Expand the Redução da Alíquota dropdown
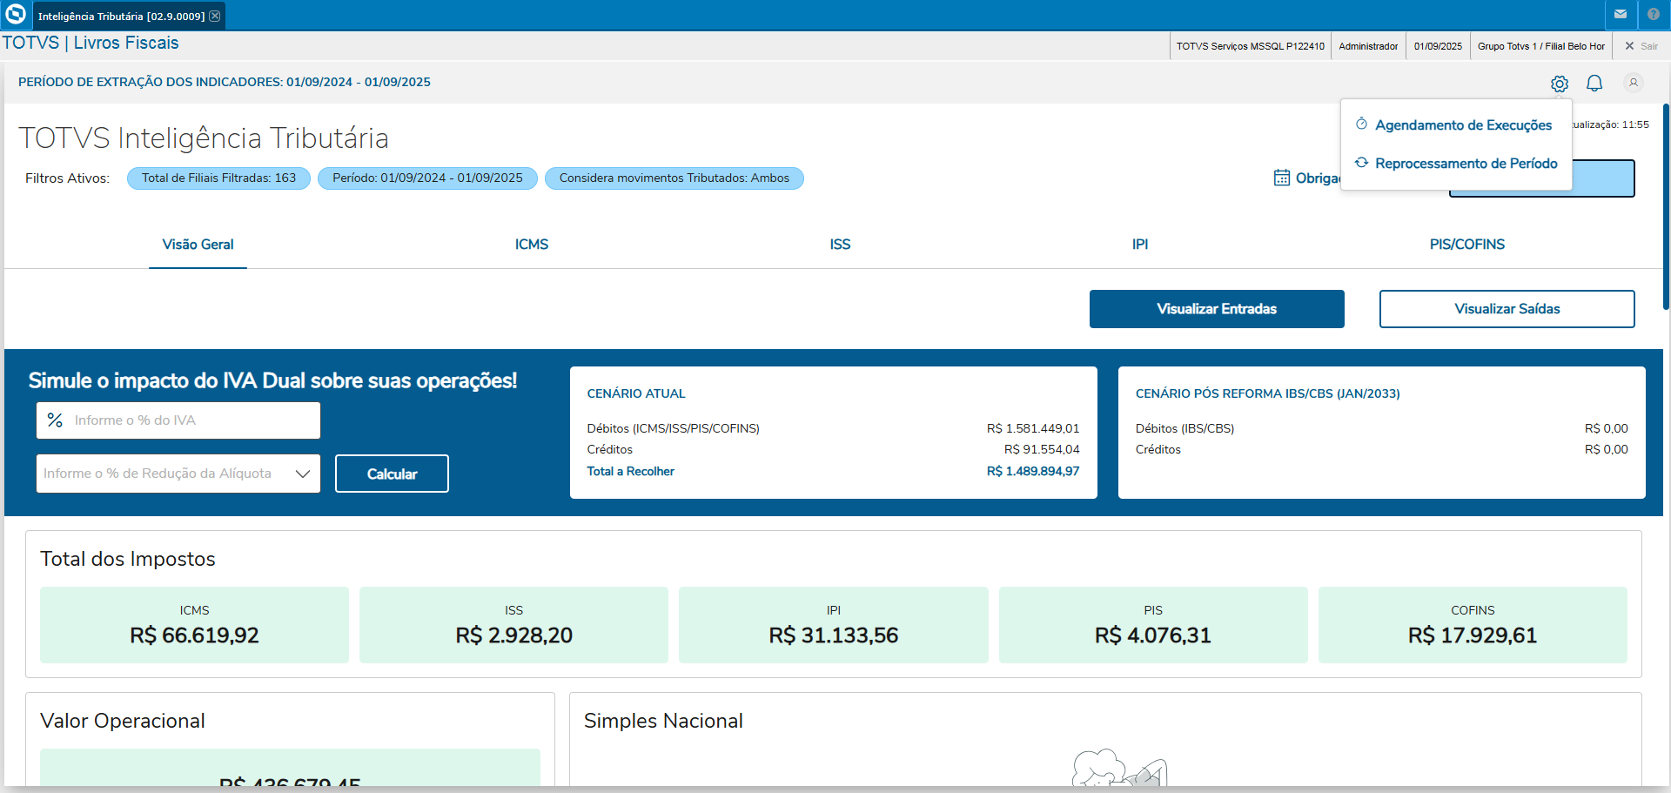1671x793 pixels. (x=178, y=474)
